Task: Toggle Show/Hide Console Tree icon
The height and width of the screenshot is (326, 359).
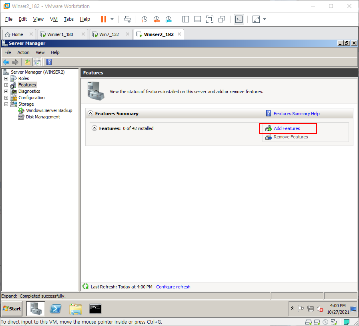Action: click(37, 62)
